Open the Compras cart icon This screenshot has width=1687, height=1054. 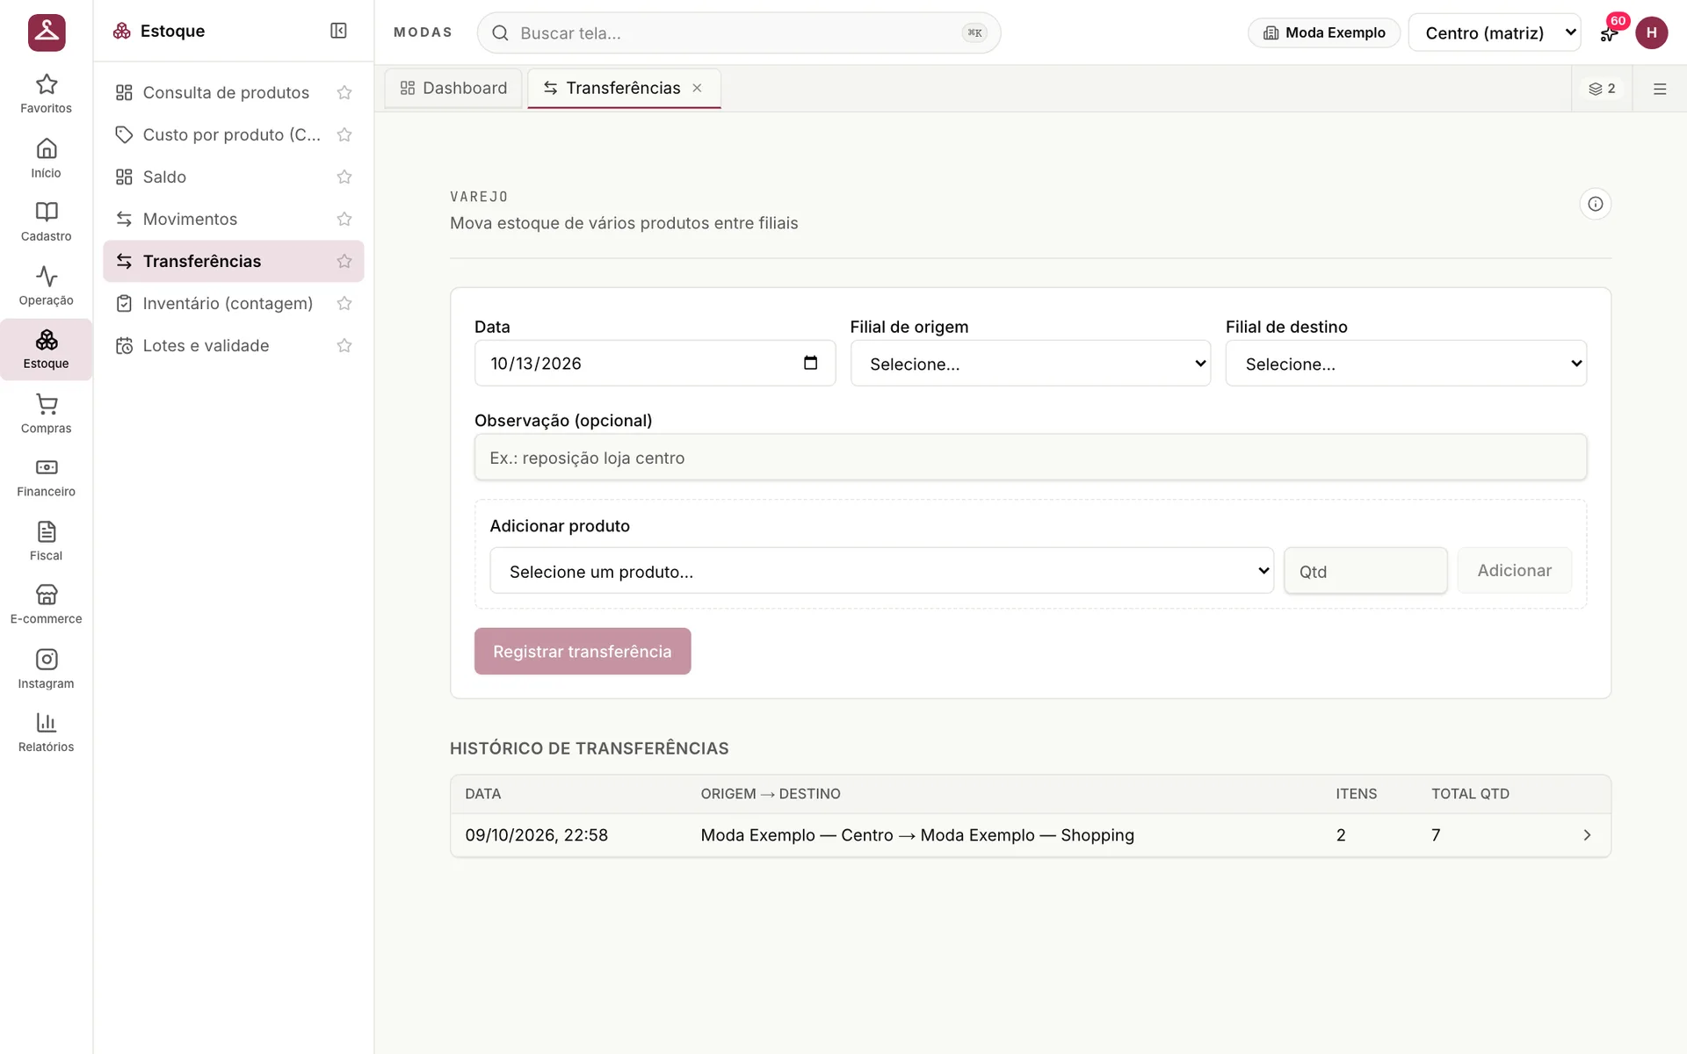click(46, 414)
